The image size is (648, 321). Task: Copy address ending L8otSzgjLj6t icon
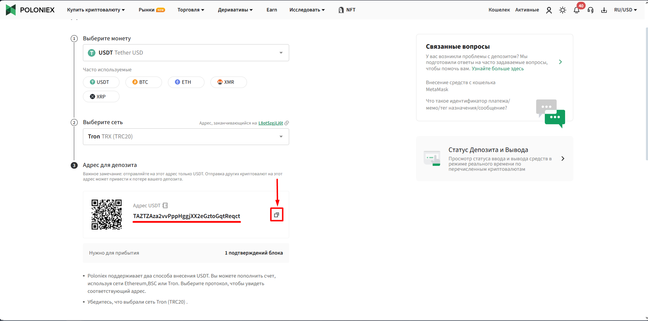point(287,123)
